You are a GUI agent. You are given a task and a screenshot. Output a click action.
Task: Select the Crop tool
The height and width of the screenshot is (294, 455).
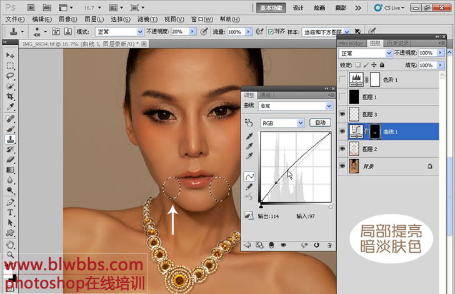coord(10,96)
